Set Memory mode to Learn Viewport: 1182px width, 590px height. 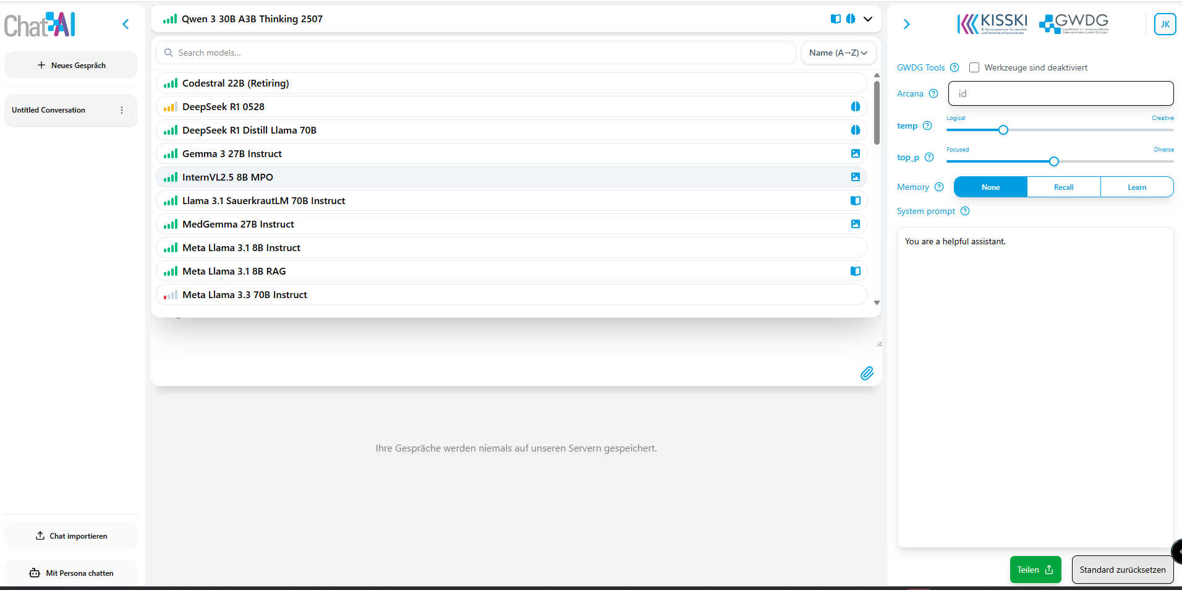pos(1136,187)
